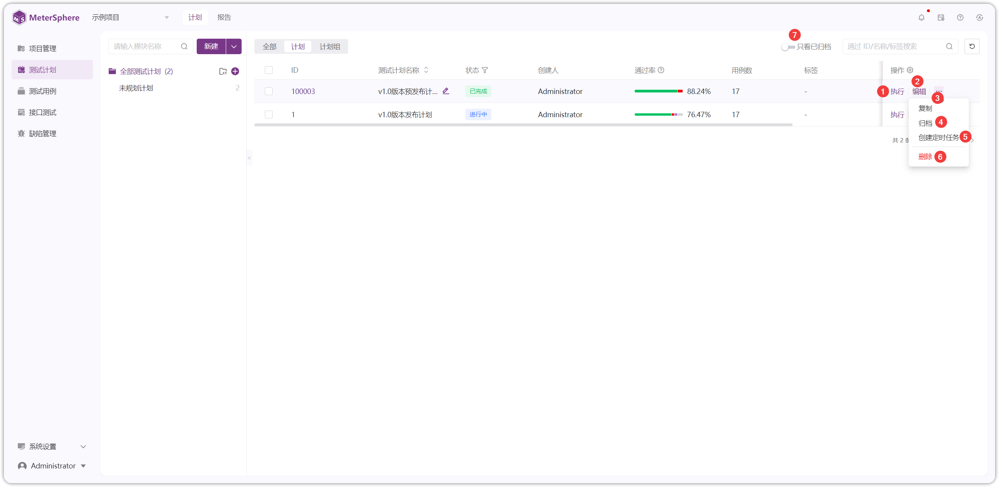Select 归档 from the more menu

coord(925,123)
